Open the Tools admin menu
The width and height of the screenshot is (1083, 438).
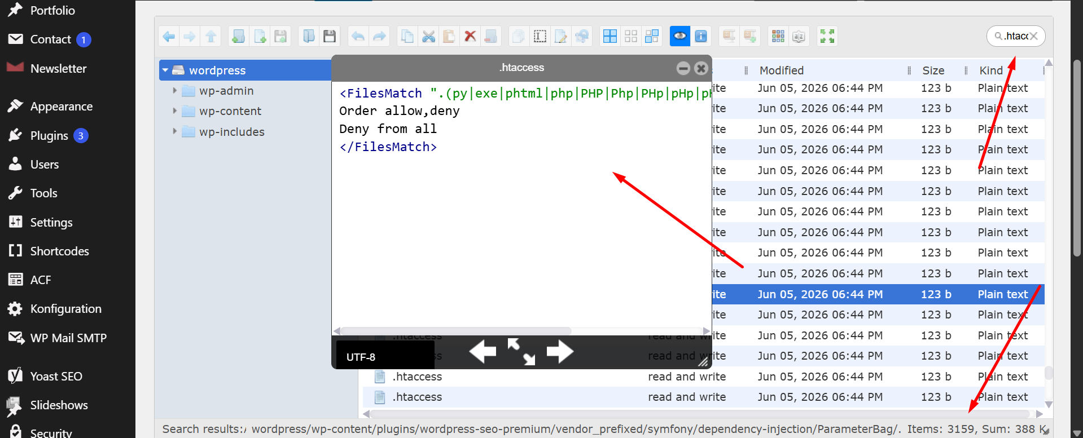coord(43,193)
